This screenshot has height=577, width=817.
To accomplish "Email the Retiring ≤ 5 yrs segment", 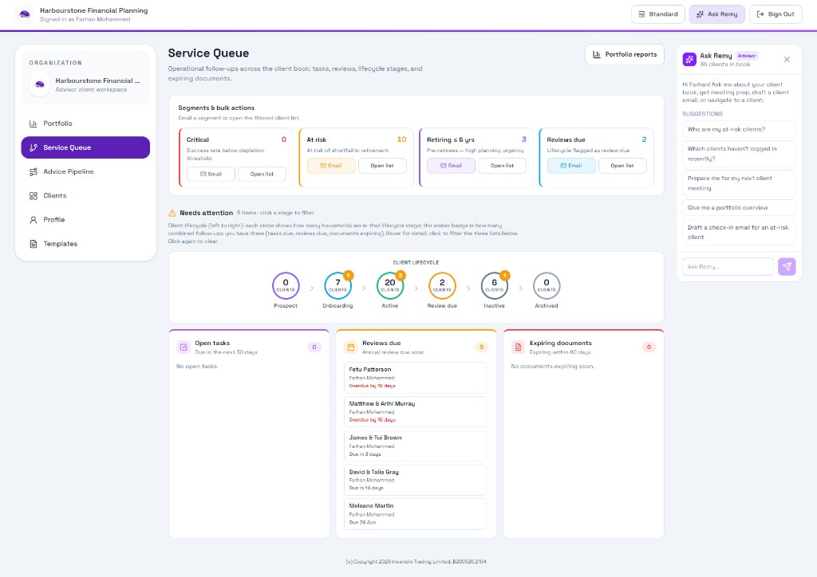I will pyautogui.click(x=452, y=166).
